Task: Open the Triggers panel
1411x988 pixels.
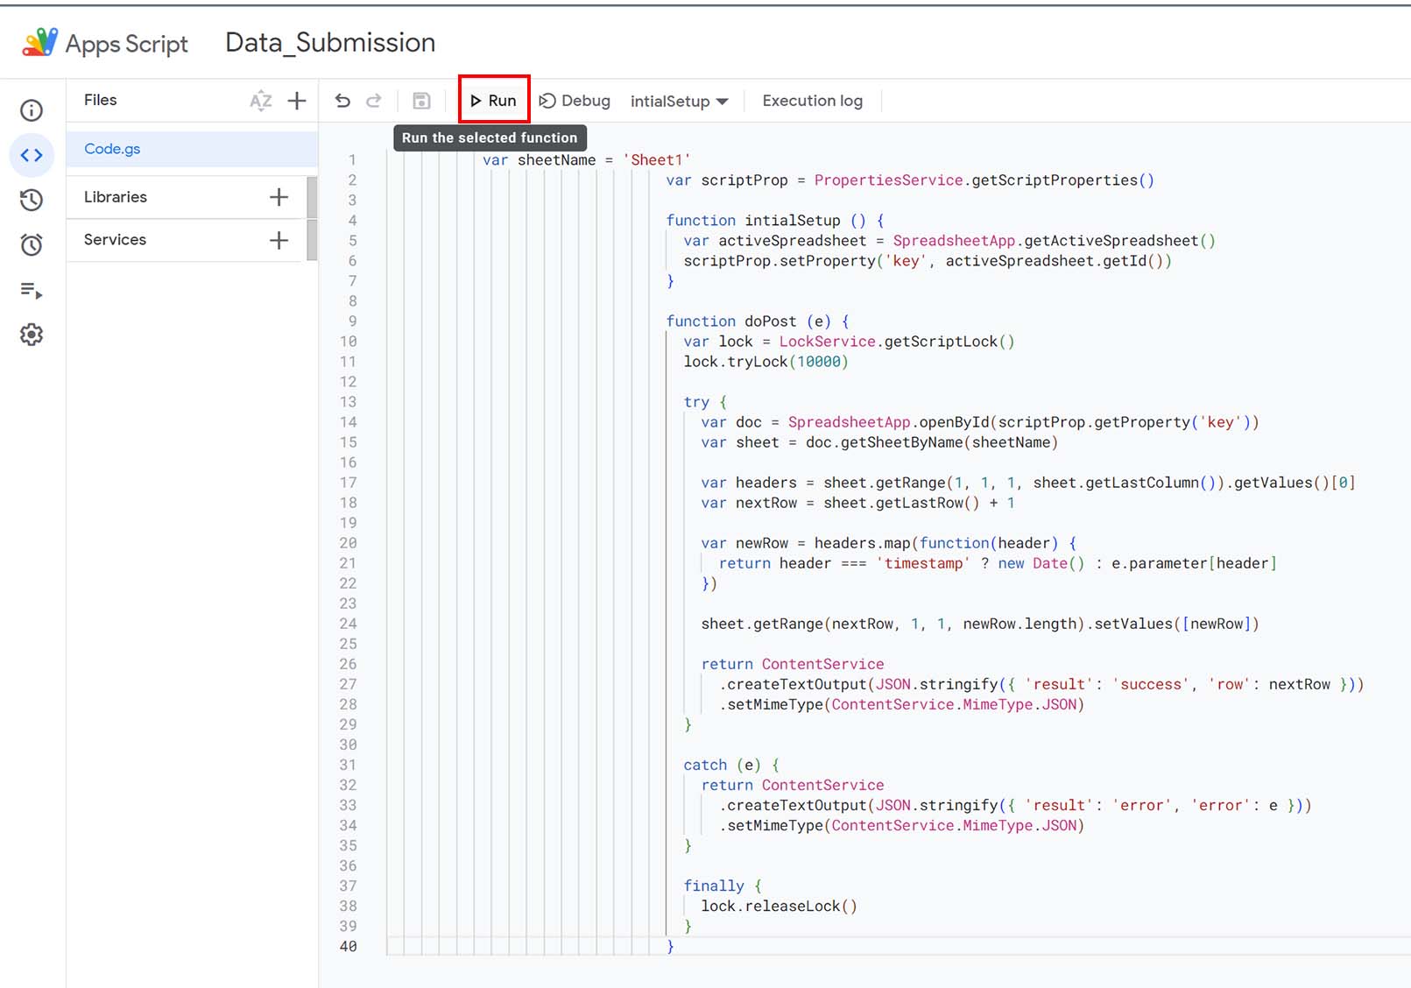Action: pyautogui.click(x=32, y=245)
